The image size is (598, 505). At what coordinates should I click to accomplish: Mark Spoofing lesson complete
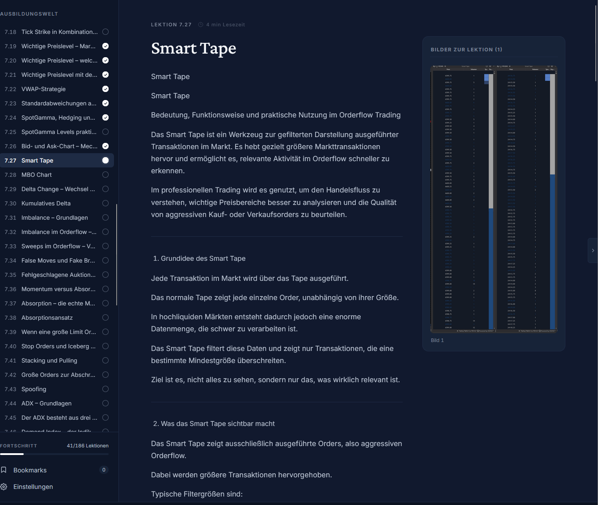[x=105, y=389]
